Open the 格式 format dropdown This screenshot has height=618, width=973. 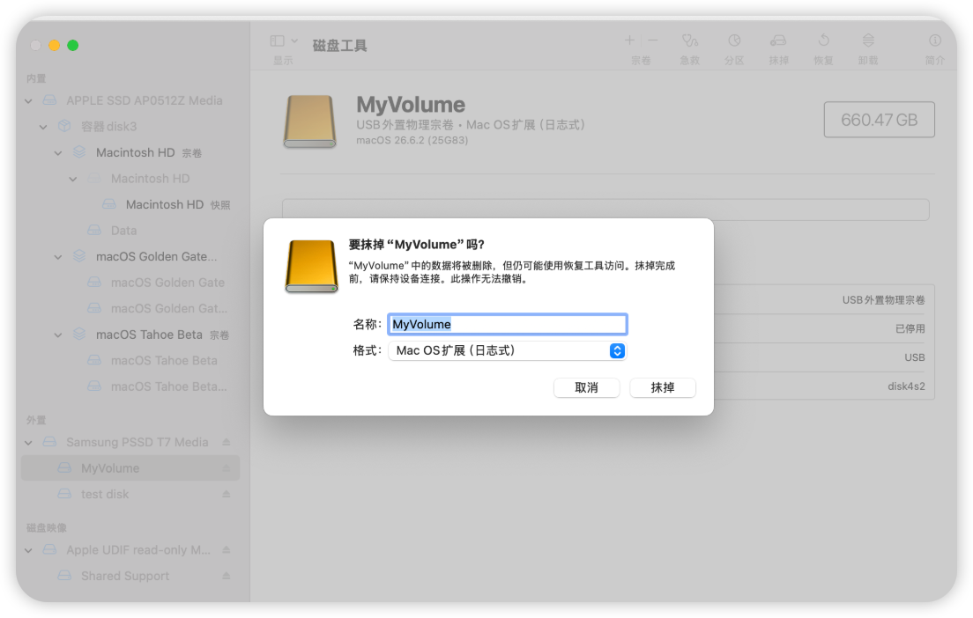pos(507,351)
